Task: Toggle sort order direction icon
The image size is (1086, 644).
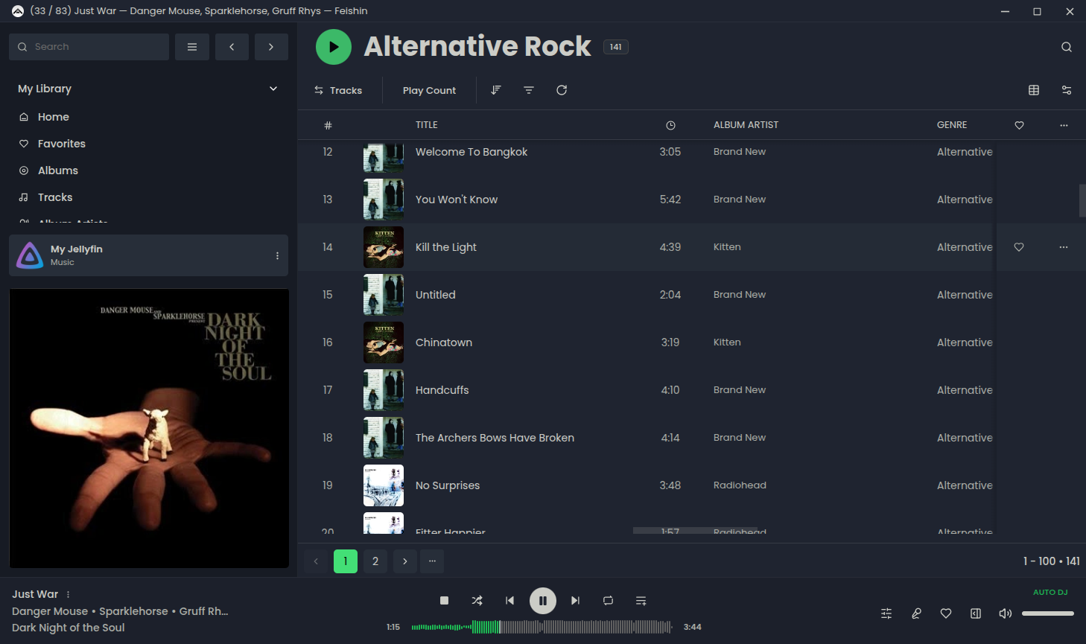Action: coord(496,90)
